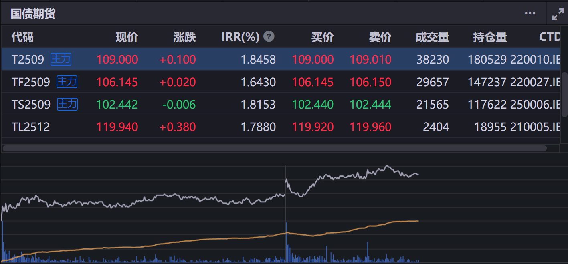Sort by the 成交量 column header
568x264 pixels.
coord(432,37)
